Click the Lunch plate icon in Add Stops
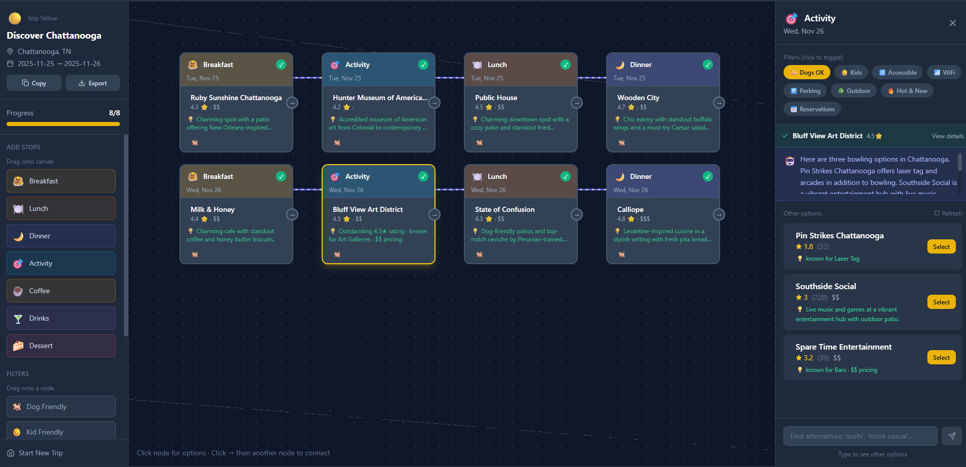The width and height of the screenshot is (966, 467). 18,209
